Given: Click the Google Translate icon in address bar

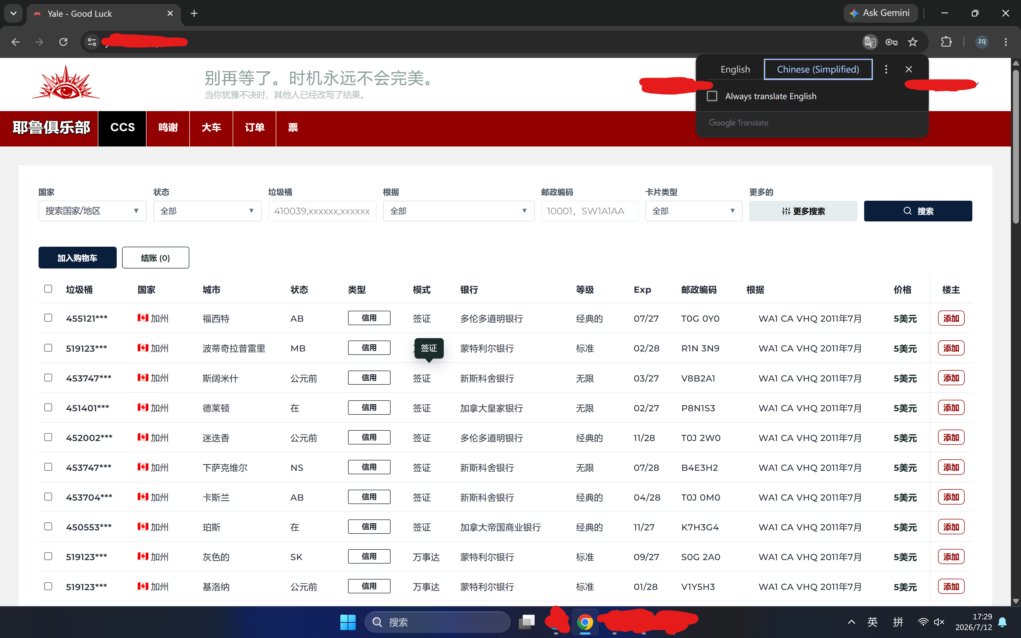Looking at the screenshot, I should [x=870, y=42].
